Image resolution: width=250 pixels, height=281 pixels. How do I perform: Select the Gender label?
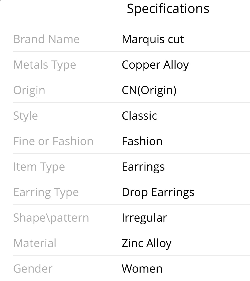pyautogui.click(x=33, y=269)
